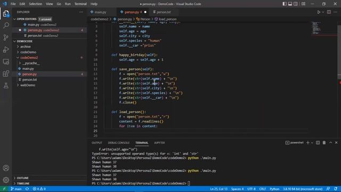
Task: Run Python file with play button
Action: pyautogui.click(x=319, y=12)
